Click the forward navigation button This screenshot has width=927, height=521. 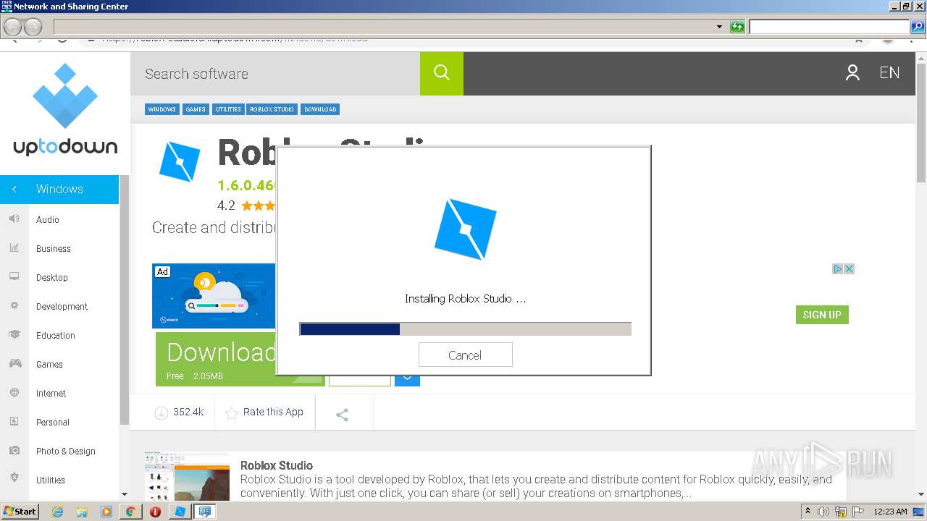click(x=33, y=27)
